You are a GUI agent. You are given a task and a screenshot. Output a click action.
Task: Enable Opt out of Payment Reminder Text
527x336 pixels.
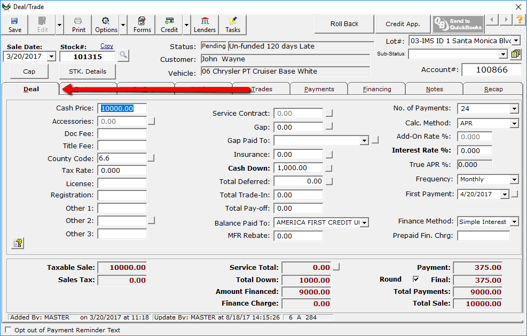point(8,330)
